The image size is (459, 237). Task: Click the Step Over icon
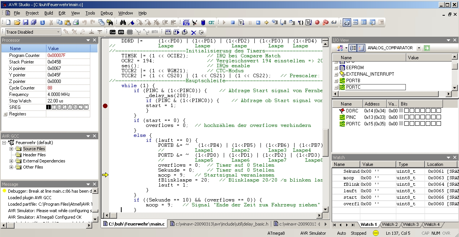(283, 23)
